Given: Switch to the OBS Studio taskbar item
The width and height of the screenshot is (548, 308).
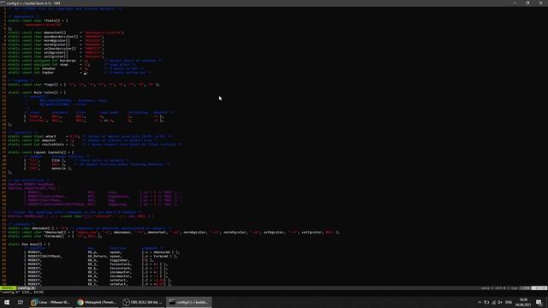Looking at the screenshot, I should [x=143, y=302].
